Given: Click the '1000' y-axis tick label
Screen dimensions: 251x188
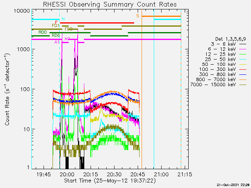Looking at the screenshot, I should point(24,49).
